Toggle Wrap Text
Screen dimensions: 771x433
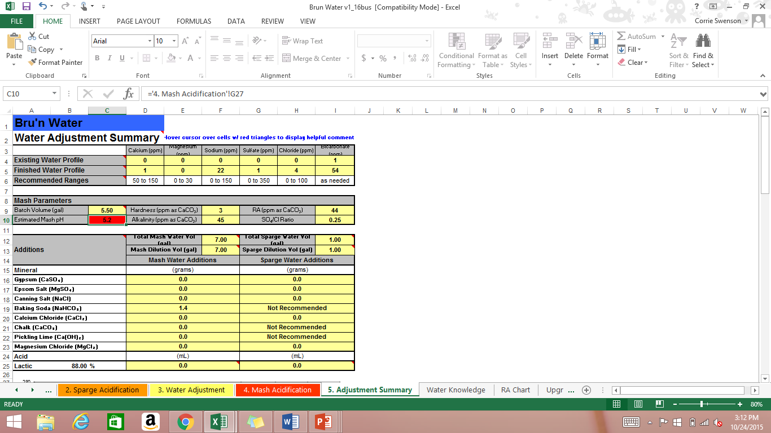click(303, 41)
